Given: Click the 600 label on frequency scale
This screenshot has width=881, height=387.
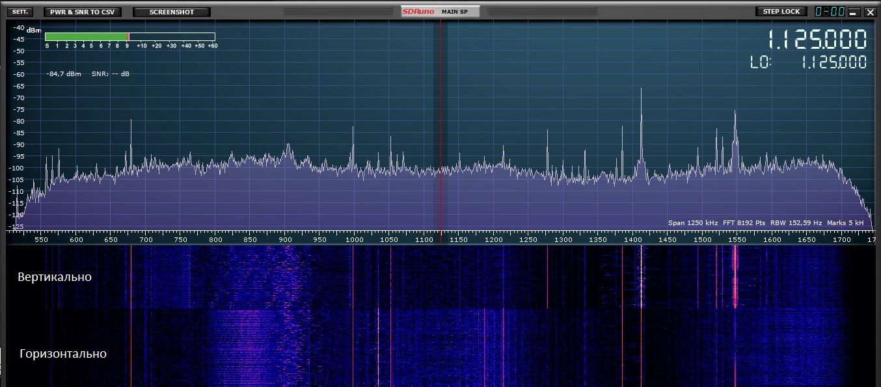Looking at the screenshot, I should pyautogui.click(x=76, y=240).
